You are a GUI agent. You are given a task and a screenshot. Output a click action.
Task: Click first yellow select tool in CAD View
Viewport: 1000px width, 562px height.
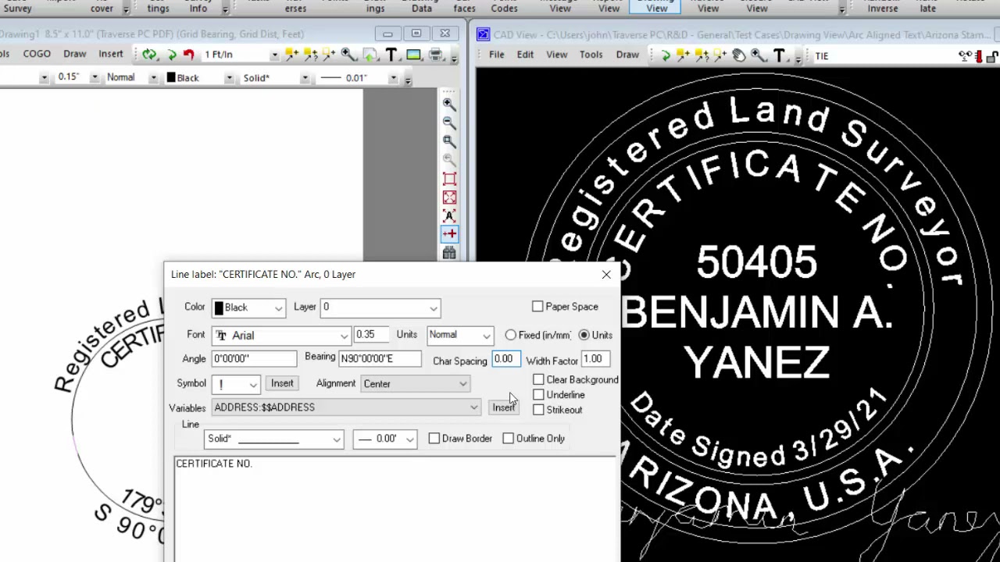click(x=683, y=55)
